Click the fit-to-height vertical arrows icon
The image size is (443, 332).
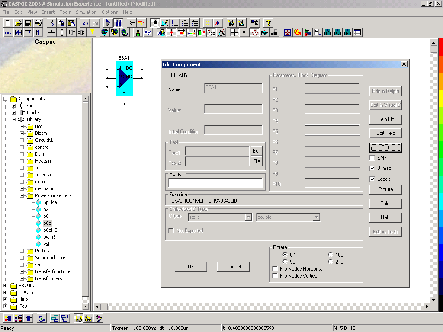click(x=38, y=33)
